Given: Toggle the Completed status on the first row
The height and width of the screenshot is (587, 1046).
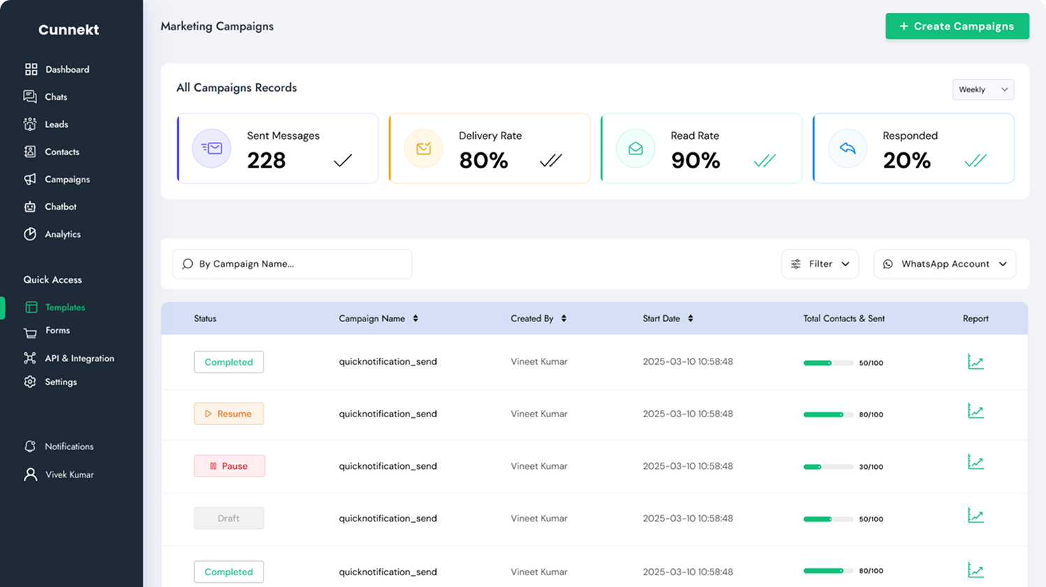Looking at the screenshot, I should [x=228, y=362].
